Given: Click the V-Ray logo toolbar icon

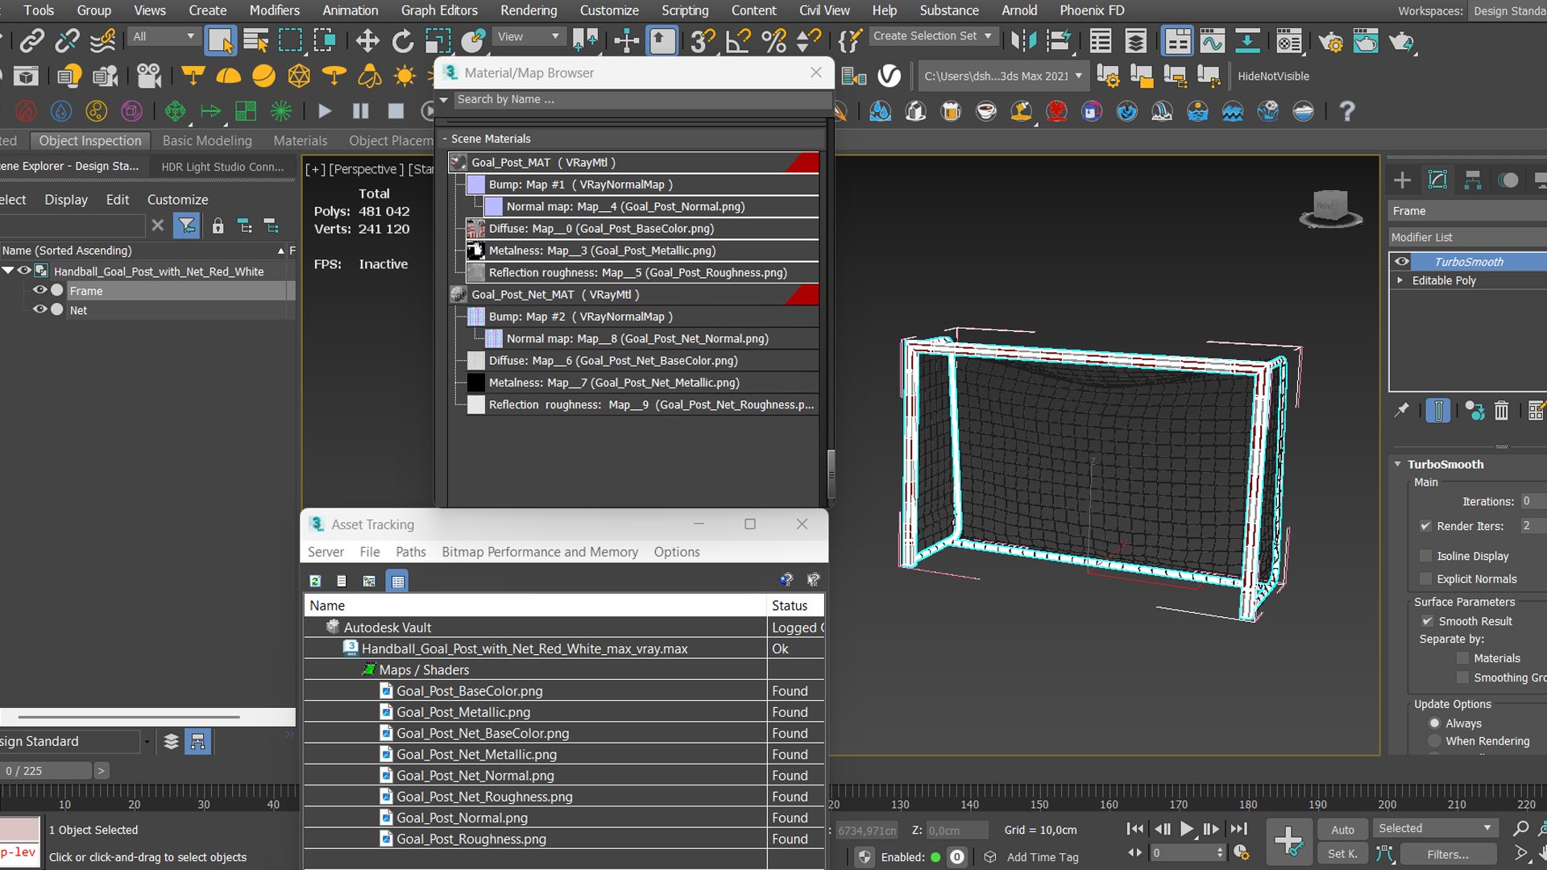Looking at the screenshot, I should tap(889, 77).
